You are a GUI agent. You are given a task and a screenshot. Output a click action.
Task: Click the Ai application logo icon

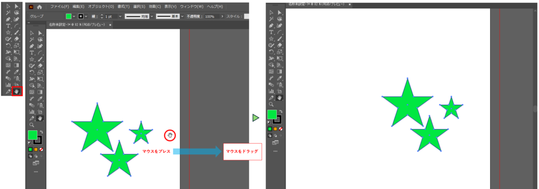tap(31, 6)
